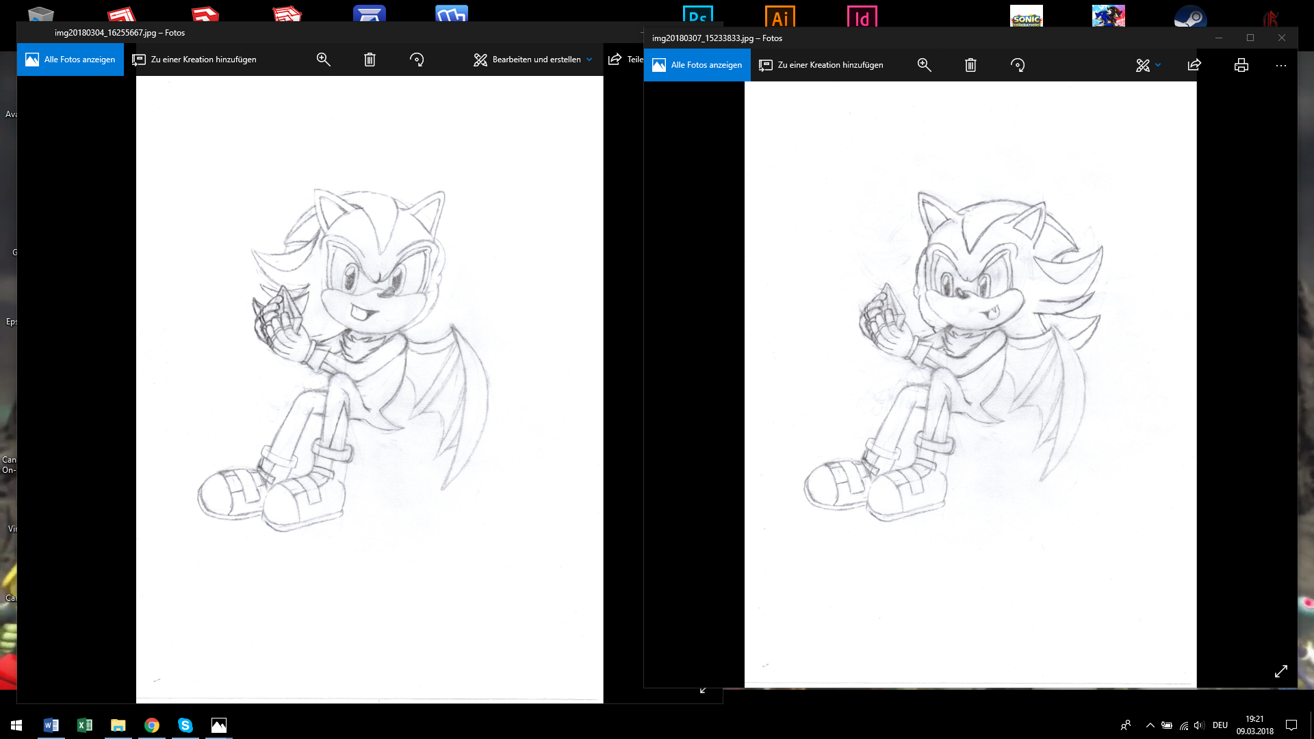Open Excel from the taskbar
The width and height of the screenshot is (1314, 739).
[84, 725]
